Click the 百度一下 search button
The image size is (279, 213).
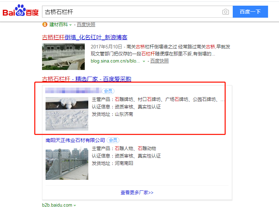(x=250, y=12)
